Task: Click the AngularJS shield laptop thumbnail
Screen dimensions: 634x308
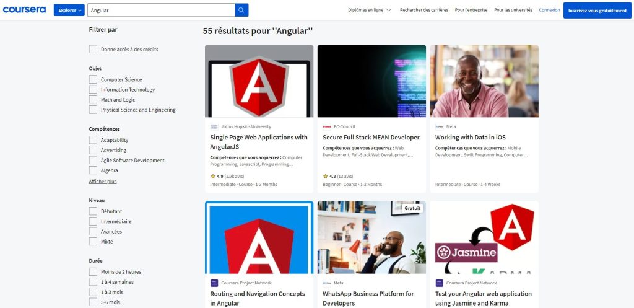Action: click(259, 81)
